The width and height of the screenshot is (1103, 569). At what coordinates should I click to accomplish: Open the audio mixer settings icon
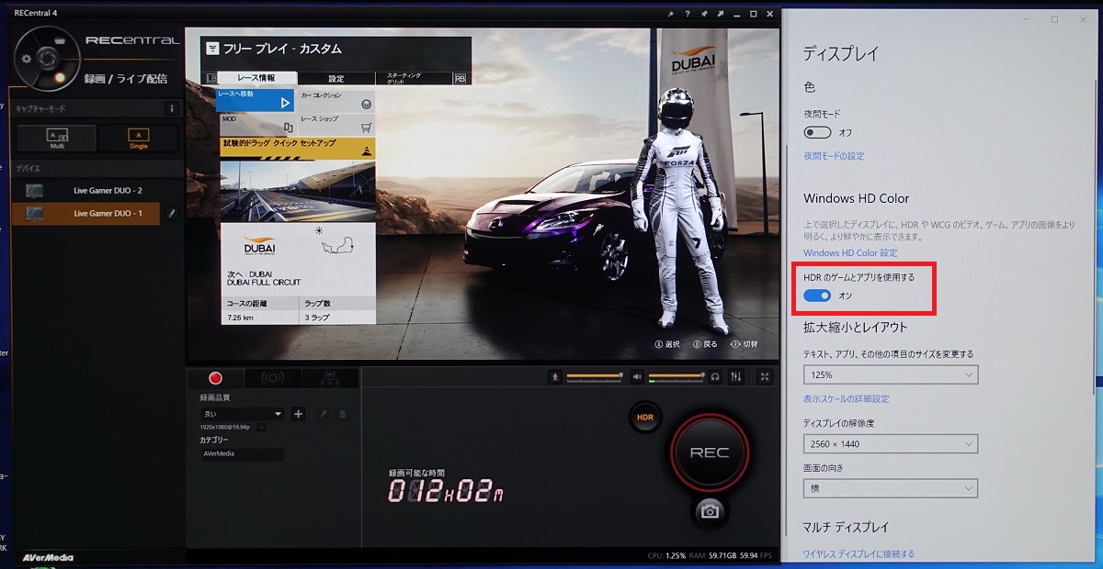[737, 376]
